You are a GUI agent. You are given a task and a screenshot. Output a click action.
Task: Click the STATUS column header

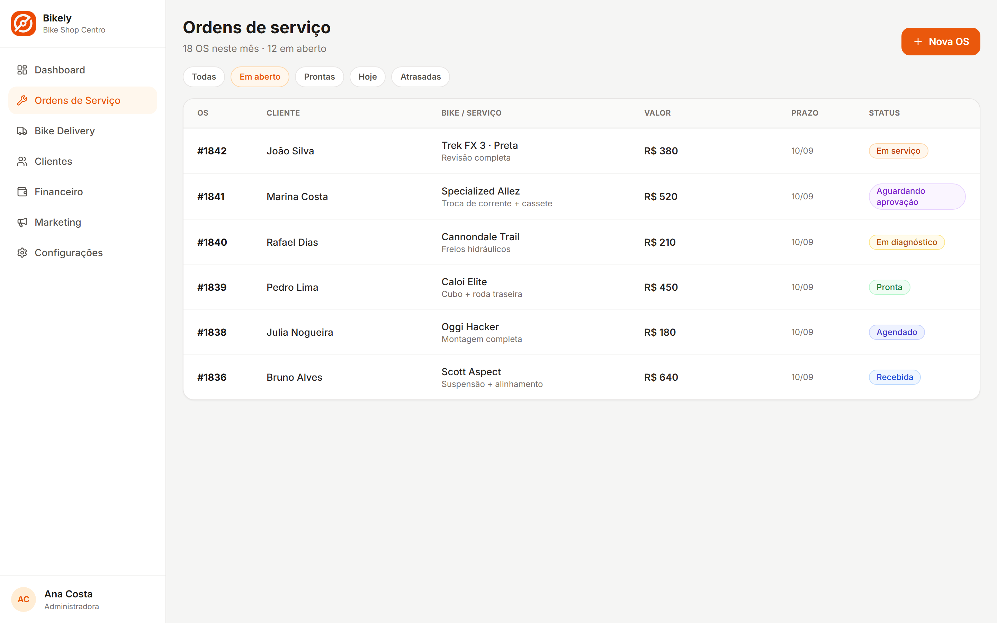click(884, 113)
